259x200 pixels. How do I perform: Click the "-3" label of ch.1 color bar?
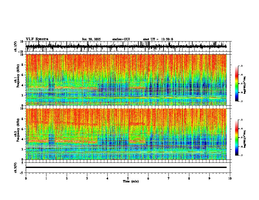tap(241, 66)
